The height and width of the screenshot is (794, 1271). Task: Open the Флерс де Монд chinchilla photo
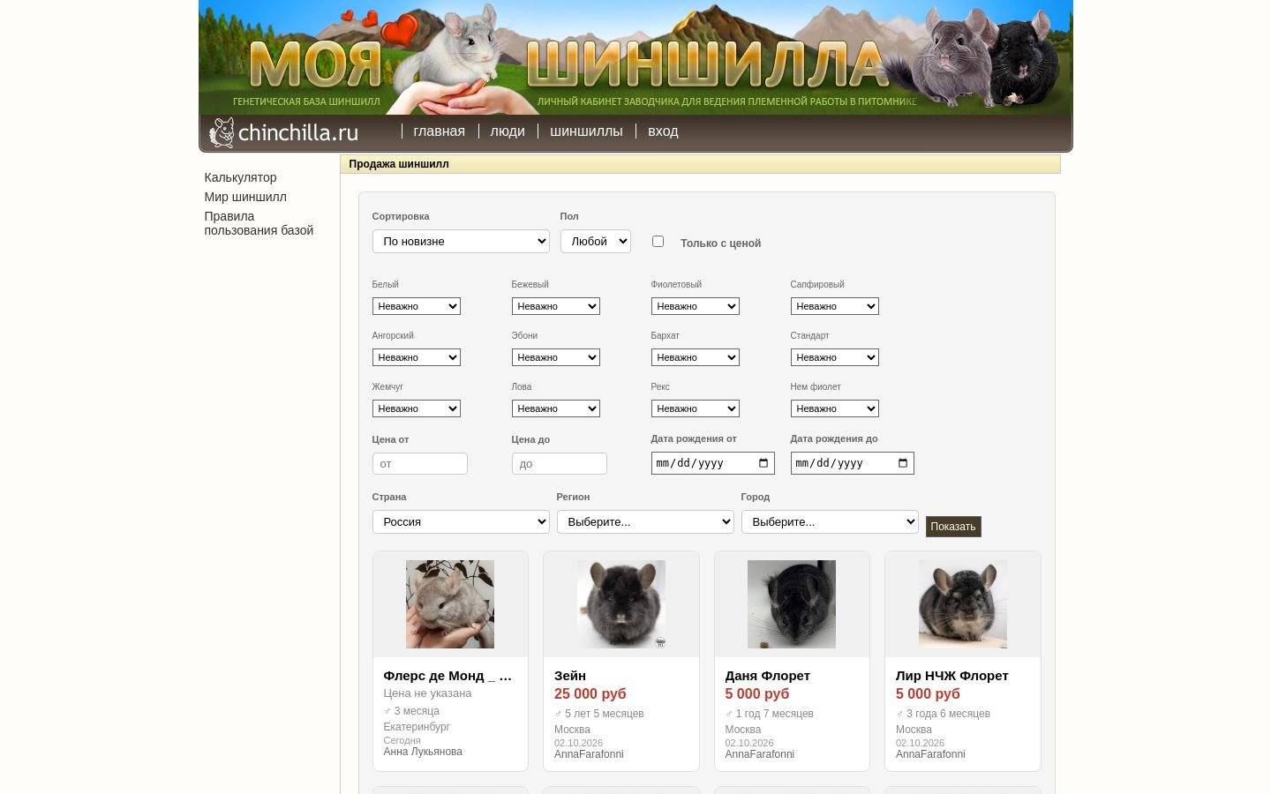(x=450, y=604)
